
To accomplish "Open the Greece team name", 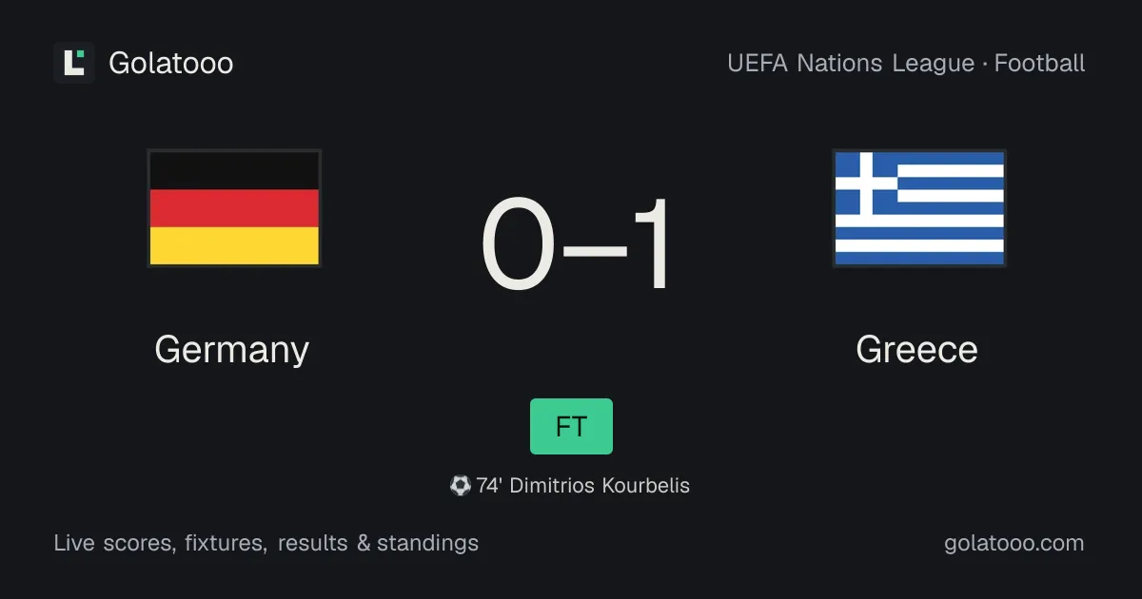I will pyautogui.click(x=916, y=350).
